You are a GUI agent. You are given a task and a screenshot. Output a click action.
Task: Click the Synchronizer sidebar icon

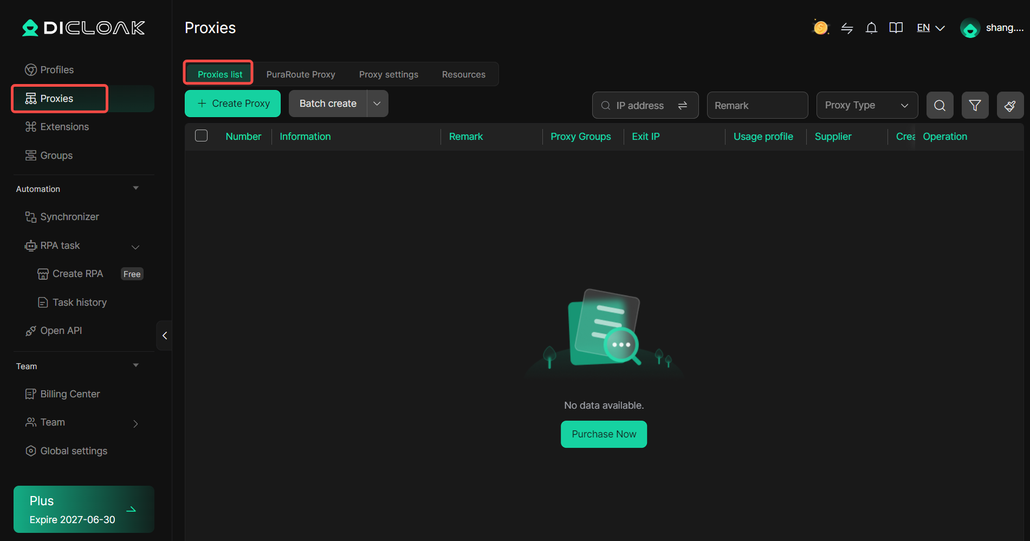click(x=31, y=217)
